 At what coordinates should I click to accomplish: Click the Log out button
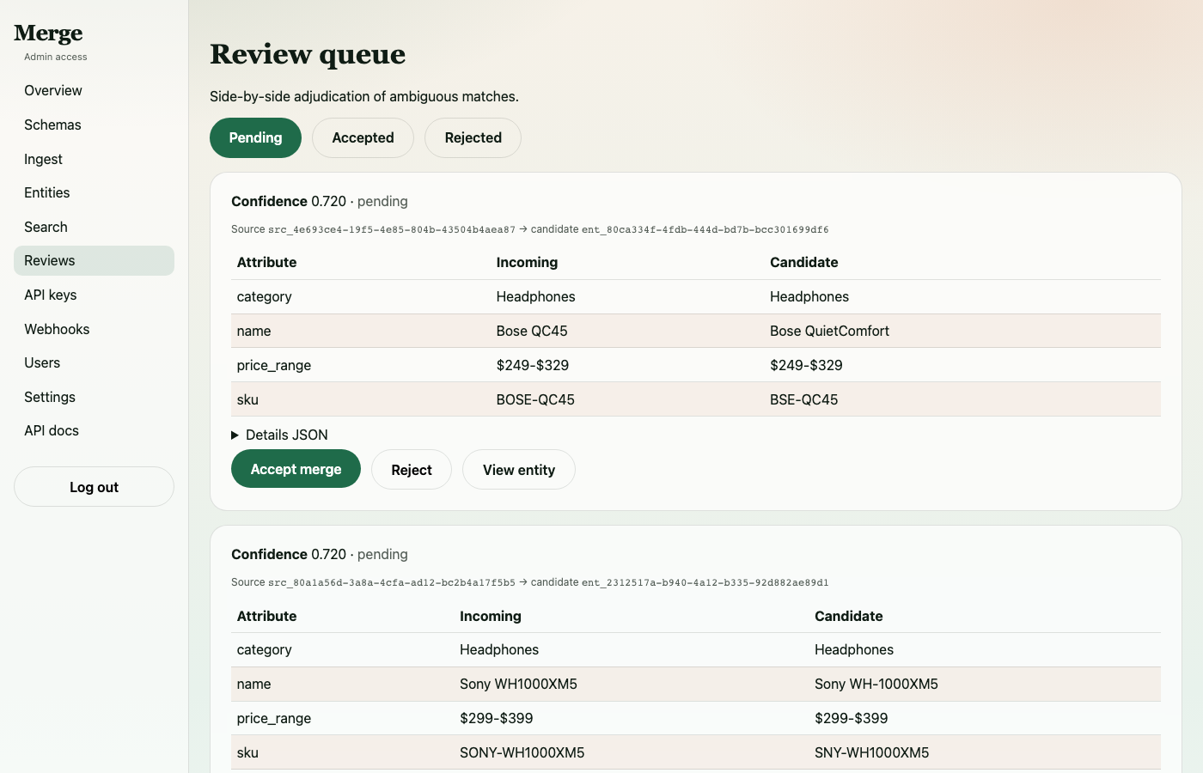click(x=94, y=487)
